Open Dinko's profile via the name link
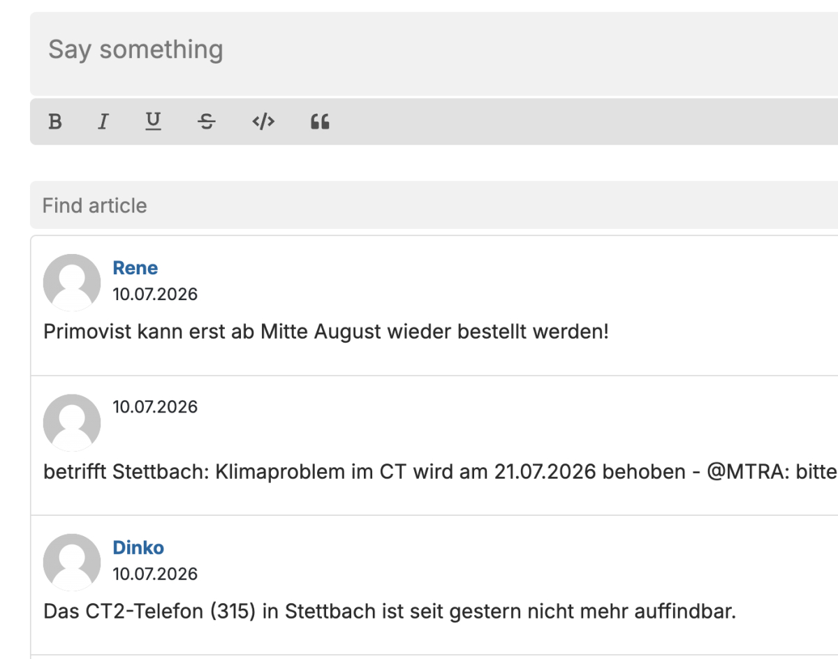The image size is (838, 659). [x=138, y=547]
